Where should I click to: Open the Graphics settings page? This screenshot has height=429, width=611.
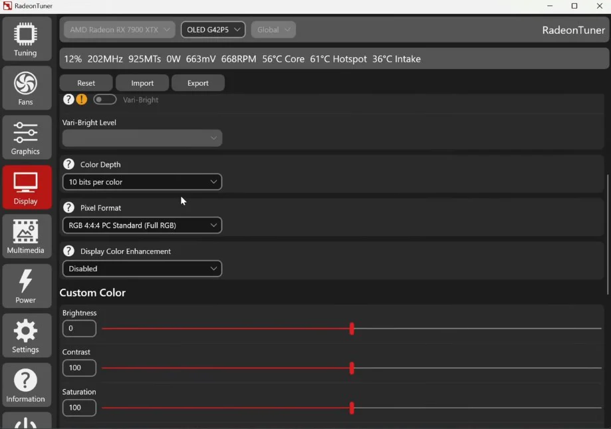coord(25,138)
